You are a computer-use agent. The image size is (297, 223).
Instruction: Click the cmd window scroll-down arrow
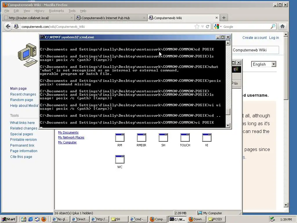pyautogui.click(x=228, y=125)
